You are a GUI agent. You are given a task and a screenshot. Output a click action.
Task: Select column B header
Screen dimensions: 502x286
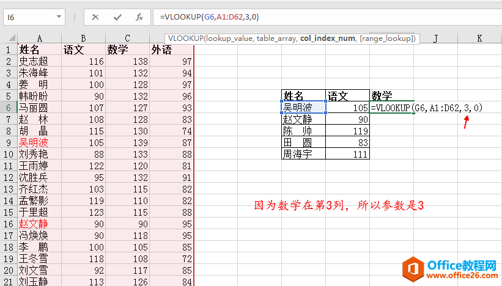click(83, 38)
